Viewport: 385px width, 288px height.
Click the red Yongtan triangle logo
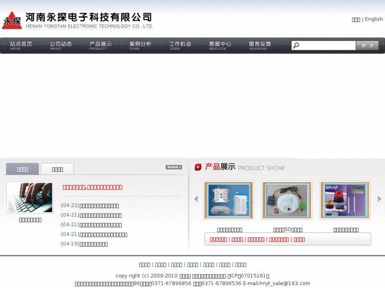(12, 21)
